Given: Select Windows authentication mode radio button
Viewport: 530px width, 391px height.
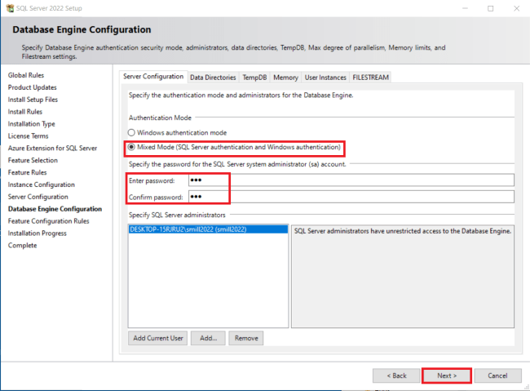Looking at the screenshot, I should [131, 133].
